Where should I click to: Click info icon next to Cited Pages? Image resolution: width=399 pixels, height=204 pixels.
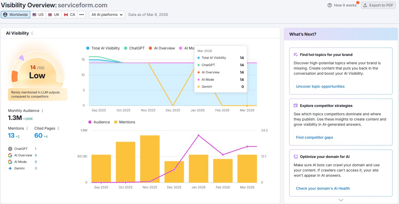[x=58, y=128]
